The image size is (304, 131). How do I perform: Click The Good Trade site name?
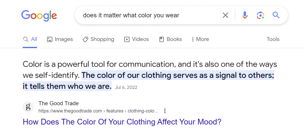coord(59,103)
